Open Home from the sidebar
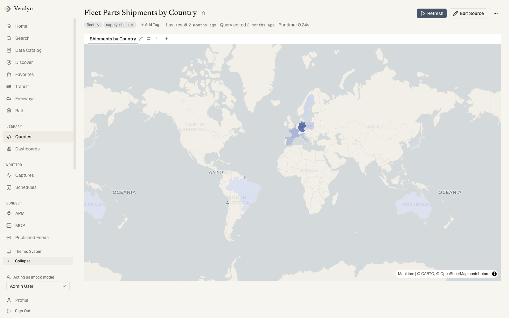 click(x=38, y=26)
